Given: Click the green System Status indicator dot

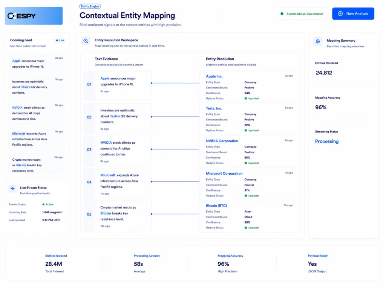Looking at the screenshot, I should pos(282,14).
